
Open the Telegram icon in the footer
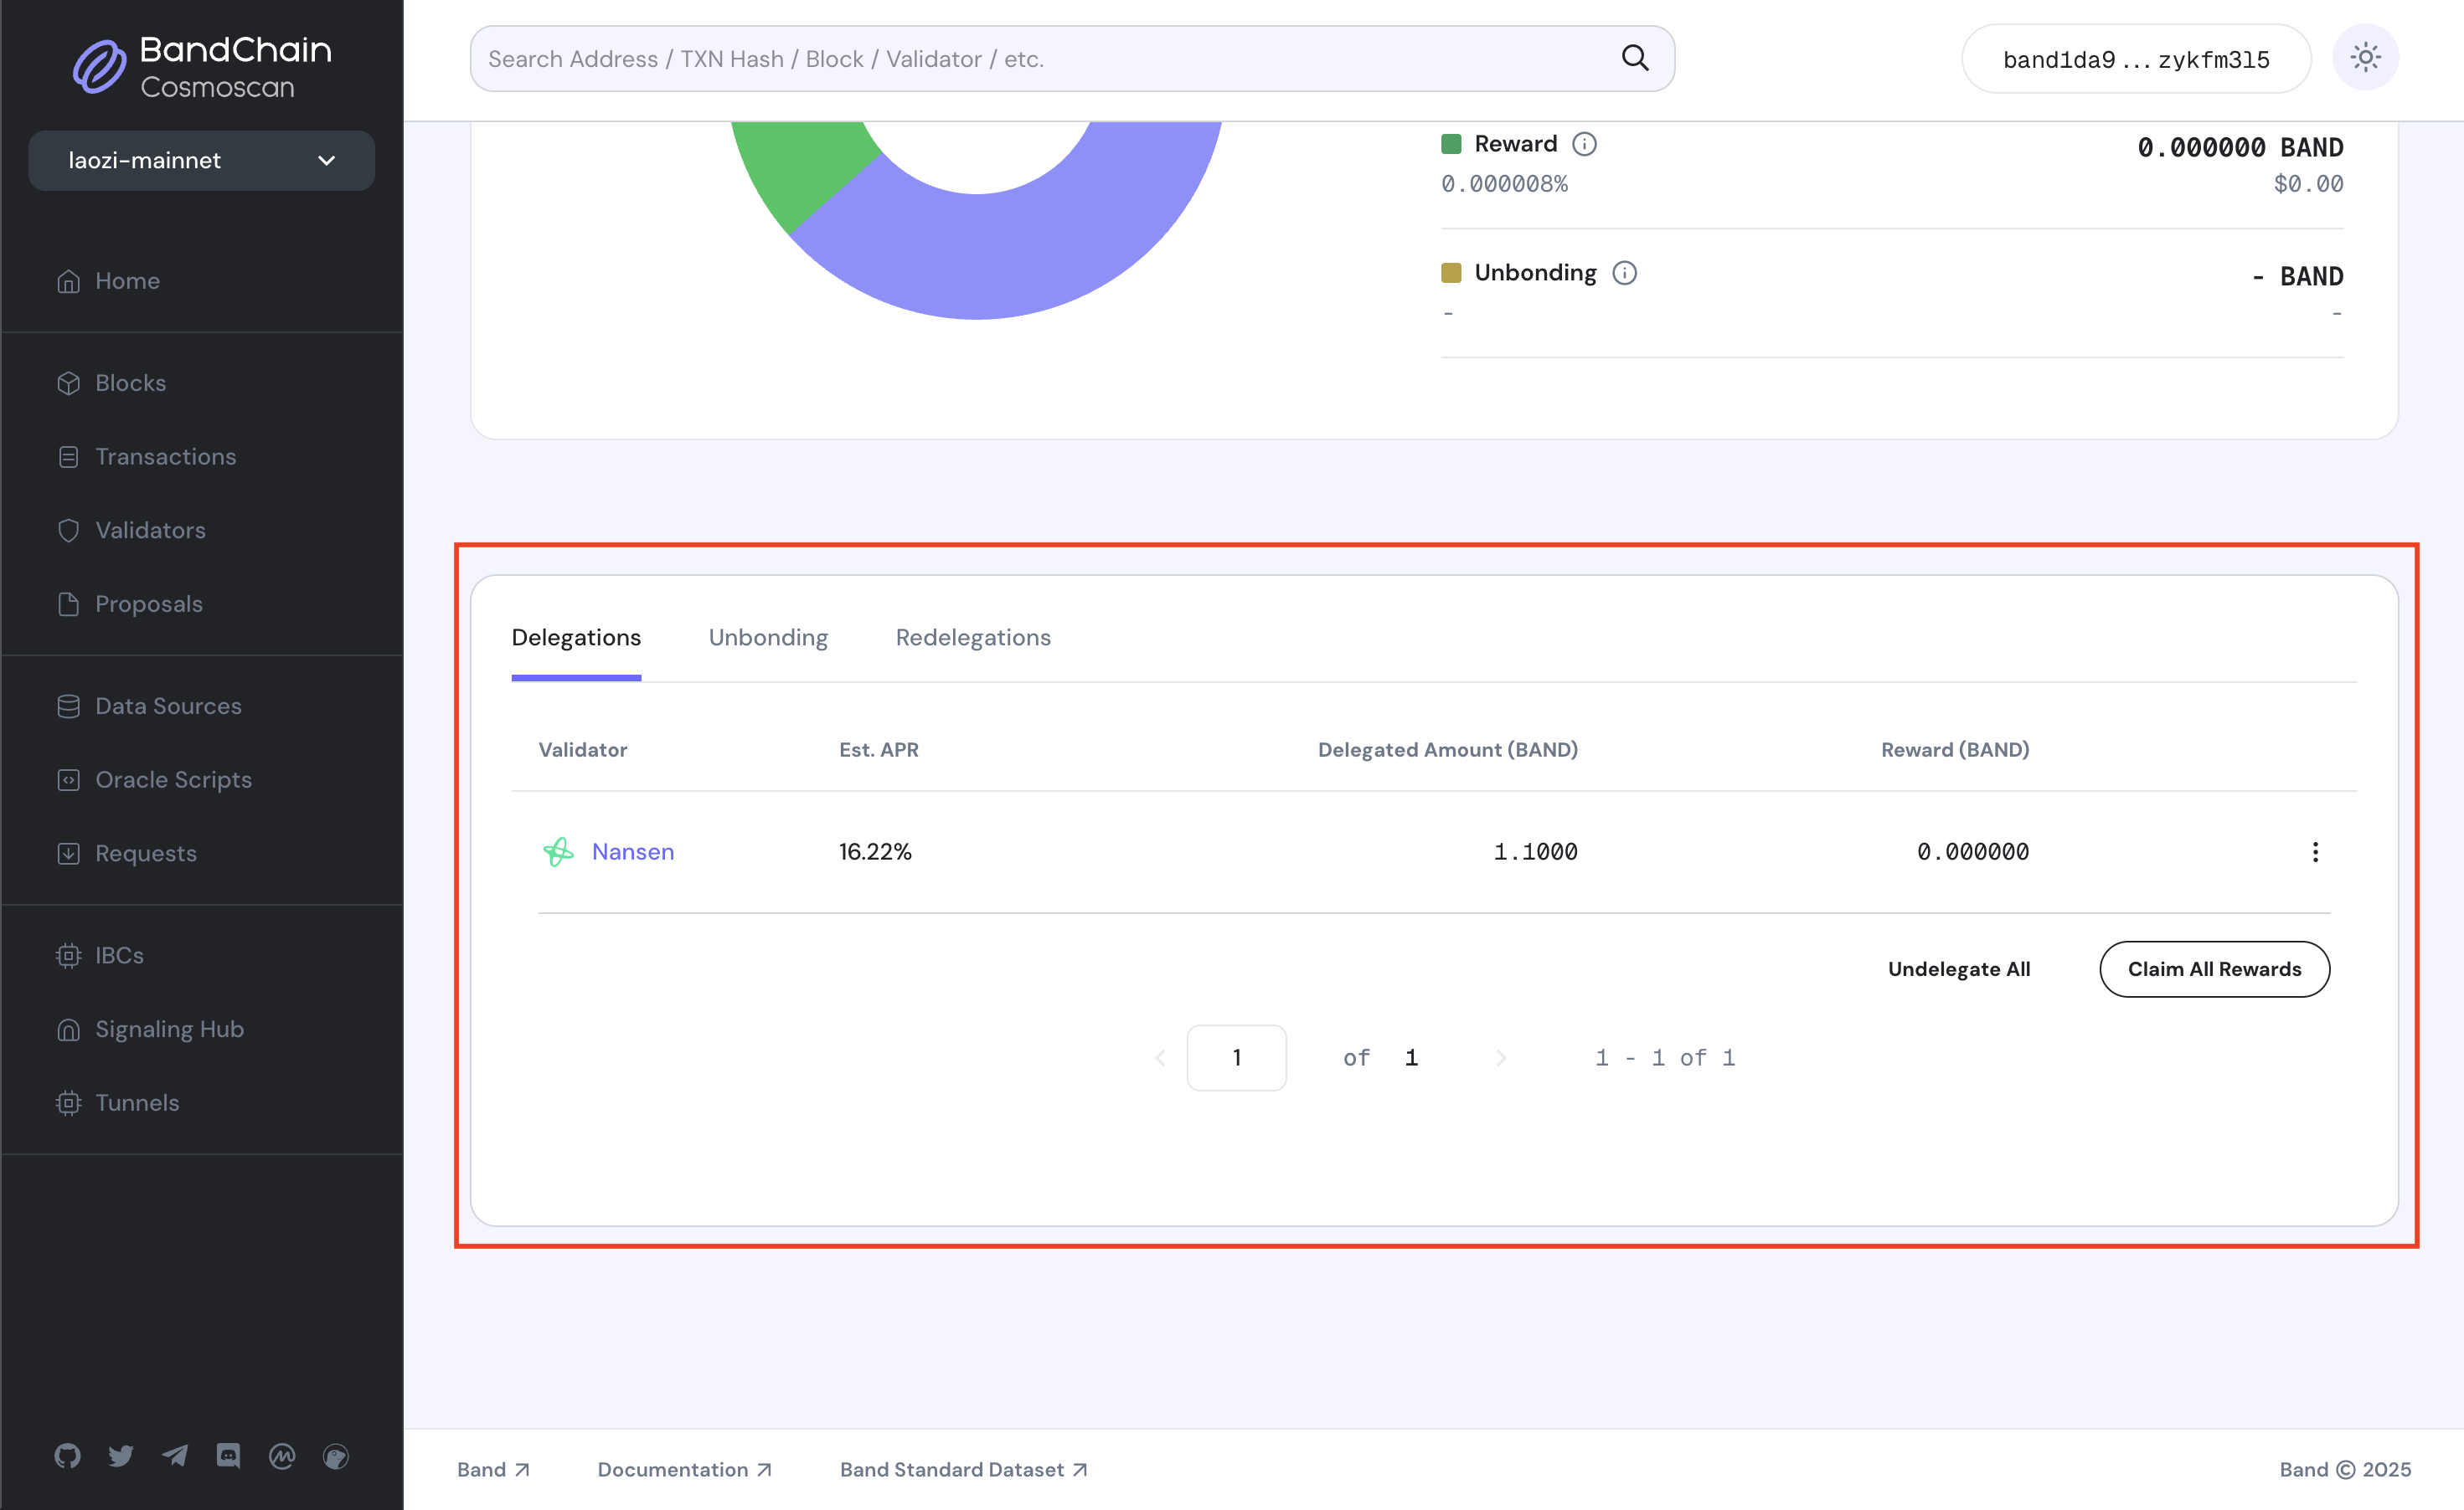pyautogui.click(x=175, y=1455)
